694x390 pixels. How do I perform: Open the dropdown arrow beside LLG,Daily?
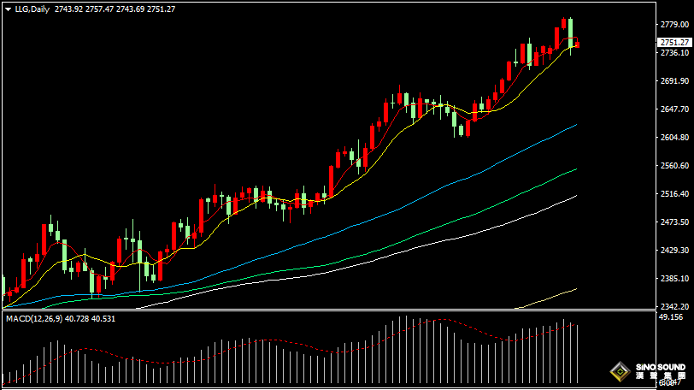click(8, 9)
